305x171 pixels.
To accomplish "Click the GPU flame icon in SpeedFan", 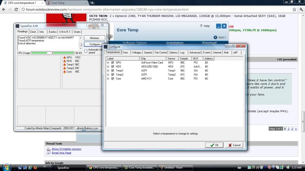I will click(65, 57).
